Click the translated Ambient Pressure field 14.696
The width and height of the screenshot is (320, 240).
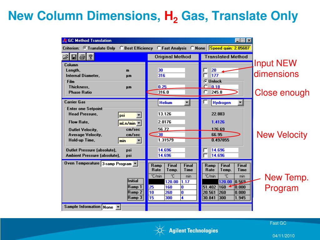pos(224,156)
